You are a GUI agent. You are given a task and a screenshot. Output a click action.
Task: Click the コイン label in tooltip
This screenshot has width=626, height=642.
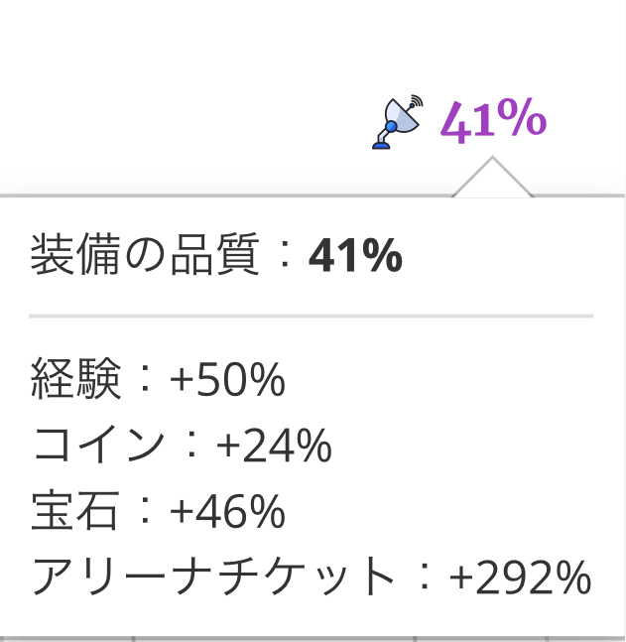tap(99, 445)
